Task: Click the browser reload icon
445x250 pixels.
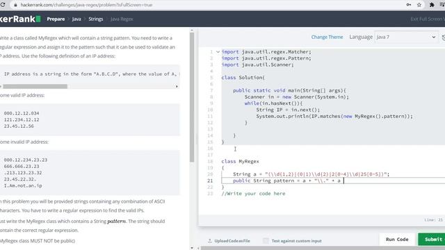Action: point(3,5)
